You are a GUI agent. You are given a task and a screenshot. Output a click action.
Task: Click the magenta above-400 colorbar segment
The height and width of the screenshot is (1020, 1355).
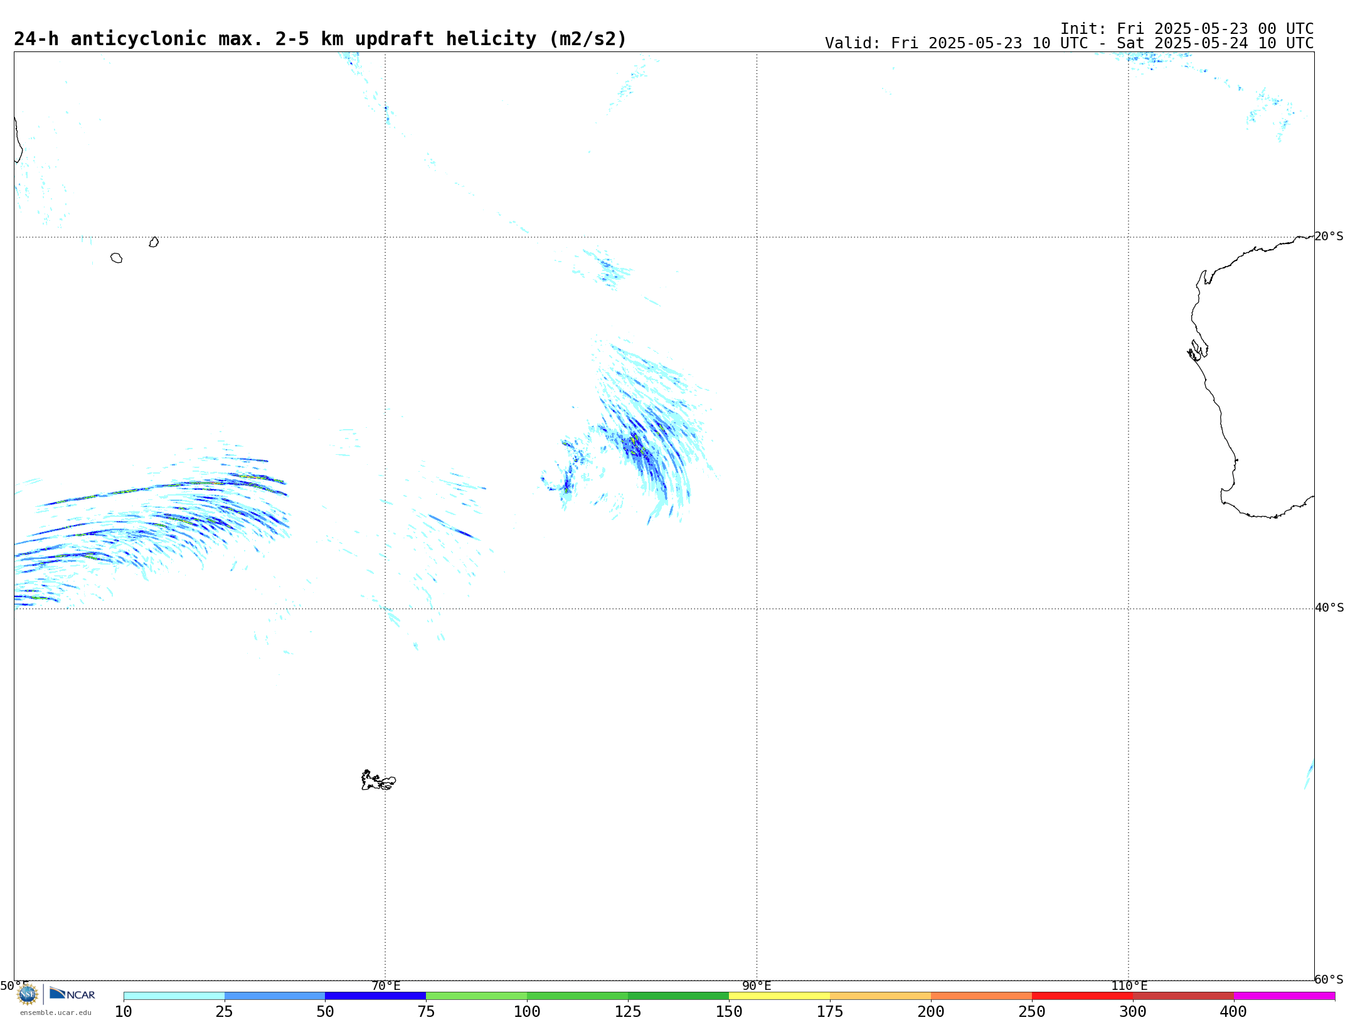pos(1285,996)
